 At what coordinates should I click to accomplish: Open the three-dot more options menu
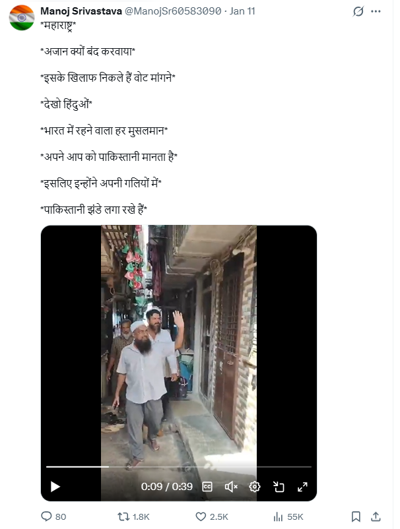pos(376,11)
